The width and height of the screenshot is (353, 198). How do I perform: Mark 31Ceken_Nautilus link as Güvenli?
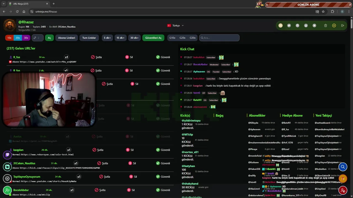(163, 163)
